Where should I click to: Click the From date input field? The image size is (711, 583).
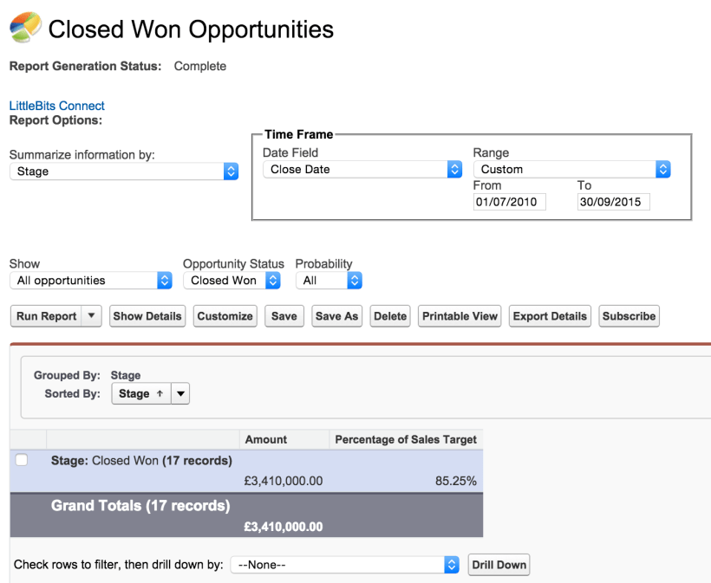509,202
